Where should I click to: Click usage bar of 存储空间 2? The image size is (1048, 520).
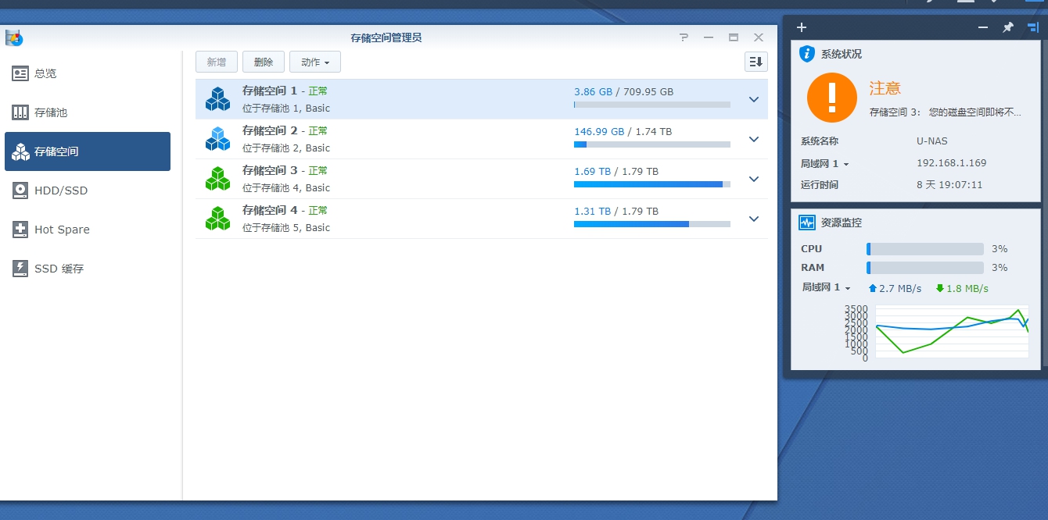[652, 144]
